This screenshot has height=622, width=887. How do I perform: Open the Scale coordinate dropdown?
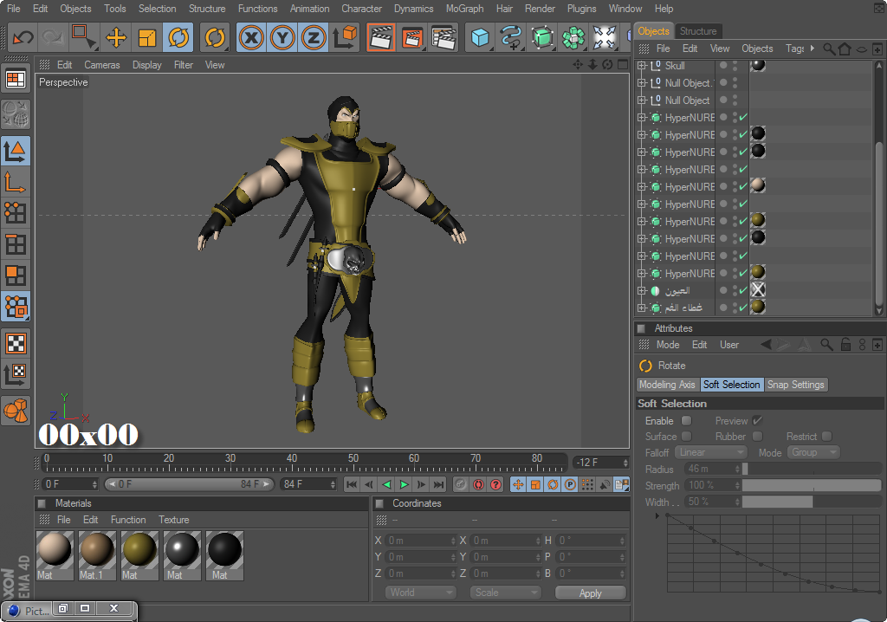[505, 593]
